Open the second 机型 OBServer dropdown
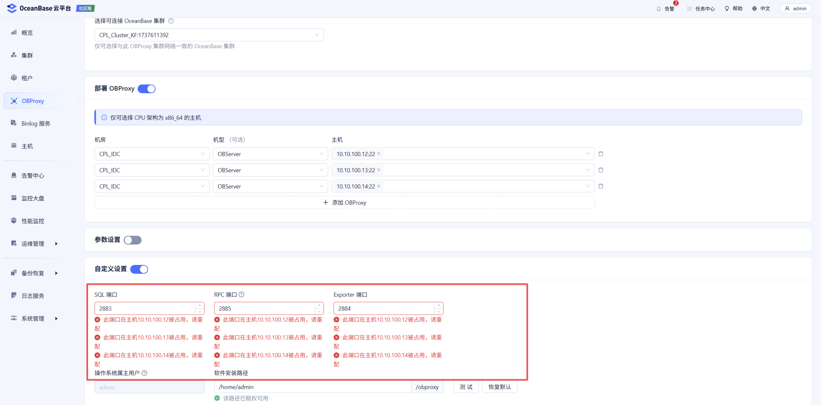Viewport: 821px width, 405px height. (270, 170)
